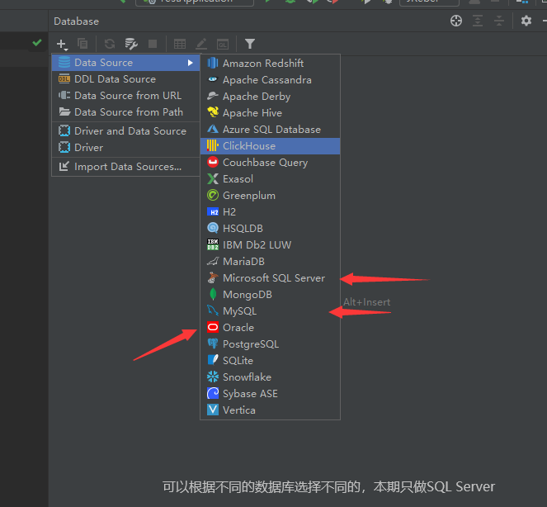Select H2 data source
This screenshot has height=507, width=547.
pos(270,212)
